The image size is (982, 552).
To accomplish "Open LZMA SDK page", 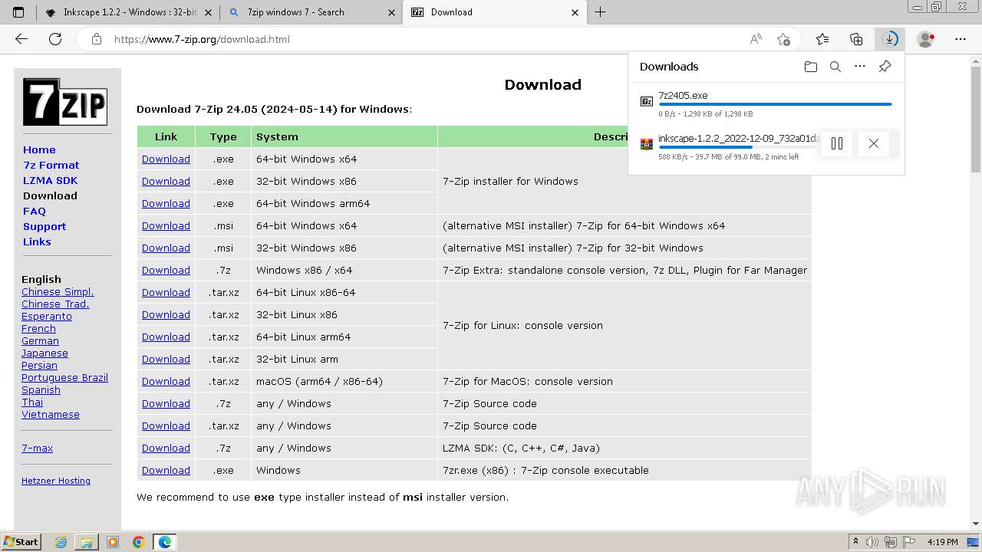I will click(50, 180).
